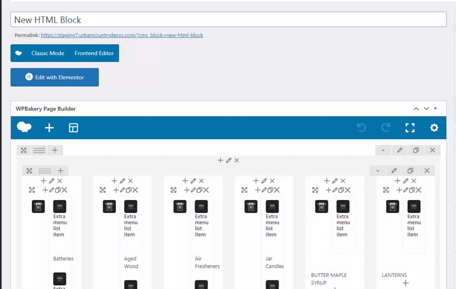This screenshot has width=456, height=289.
Task: Delete the inner column holding Aged Wood
Action: tap(130, 181)
